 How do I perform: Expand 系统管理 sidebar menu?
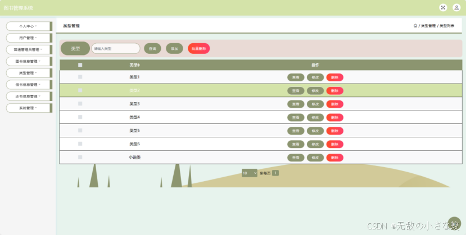[29, 108]
